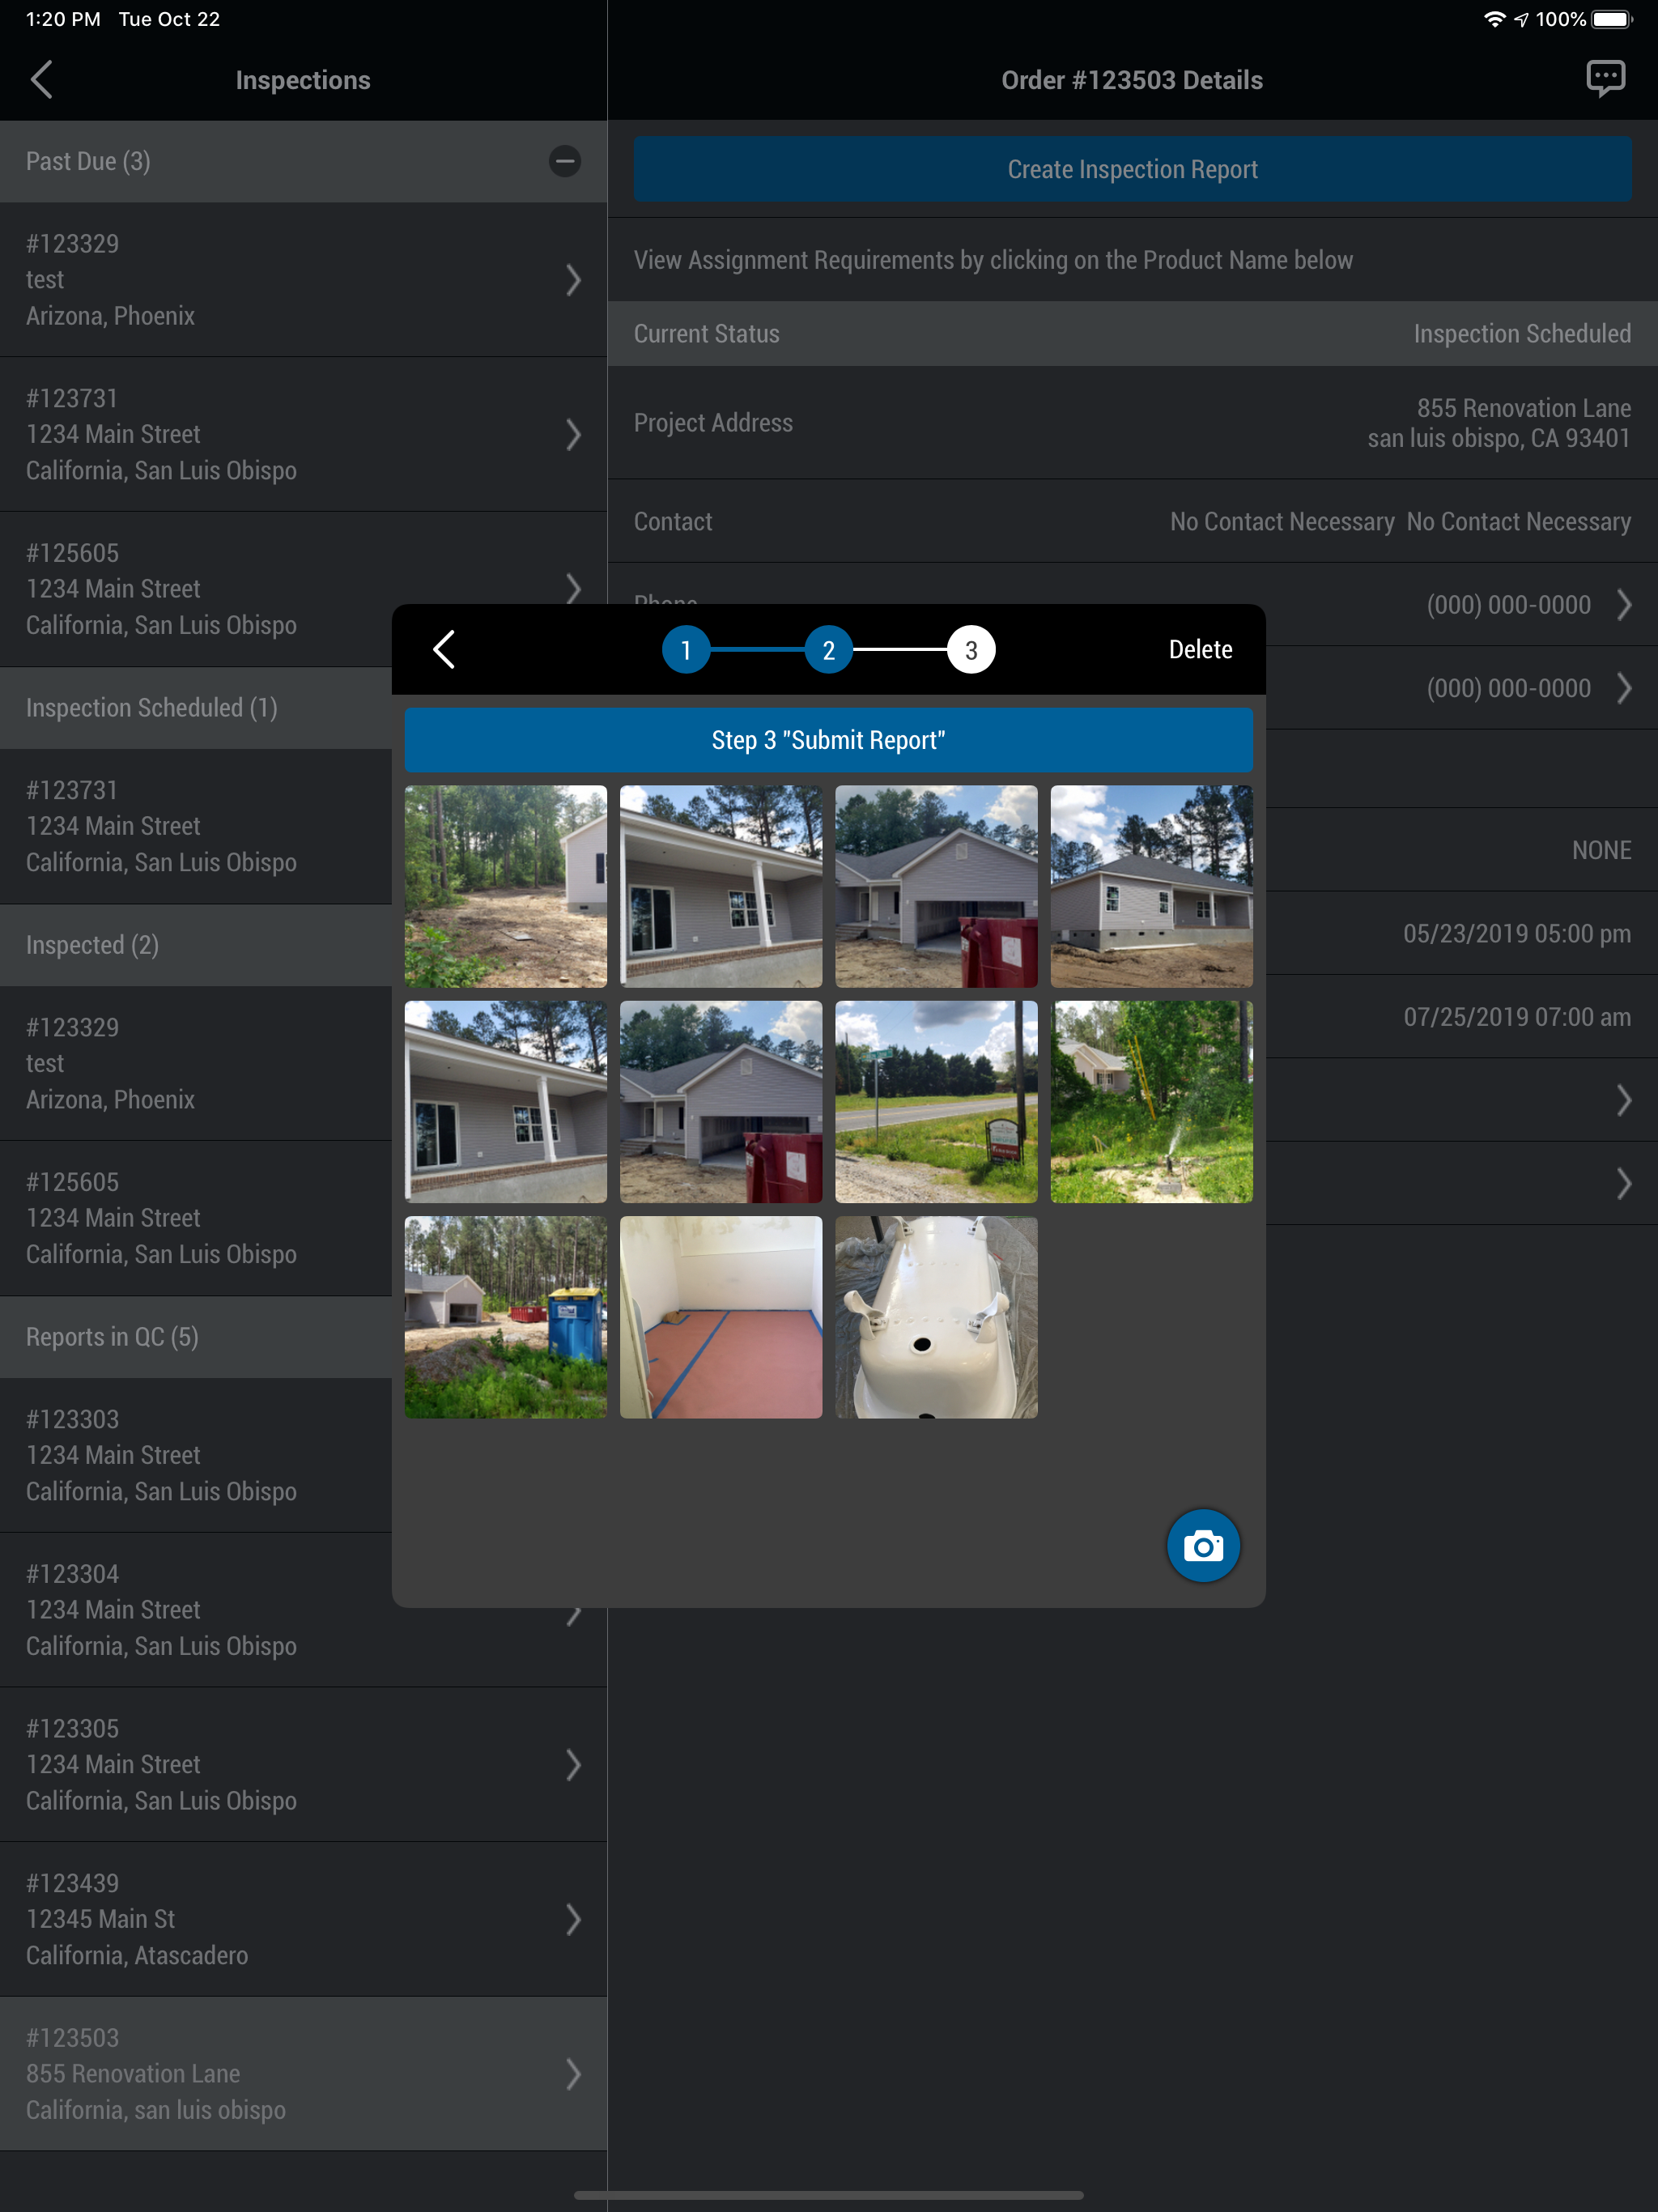1658x2212 pixels.
Task: Jump to step 2 in wizard
Action: [x=829, y=650]
